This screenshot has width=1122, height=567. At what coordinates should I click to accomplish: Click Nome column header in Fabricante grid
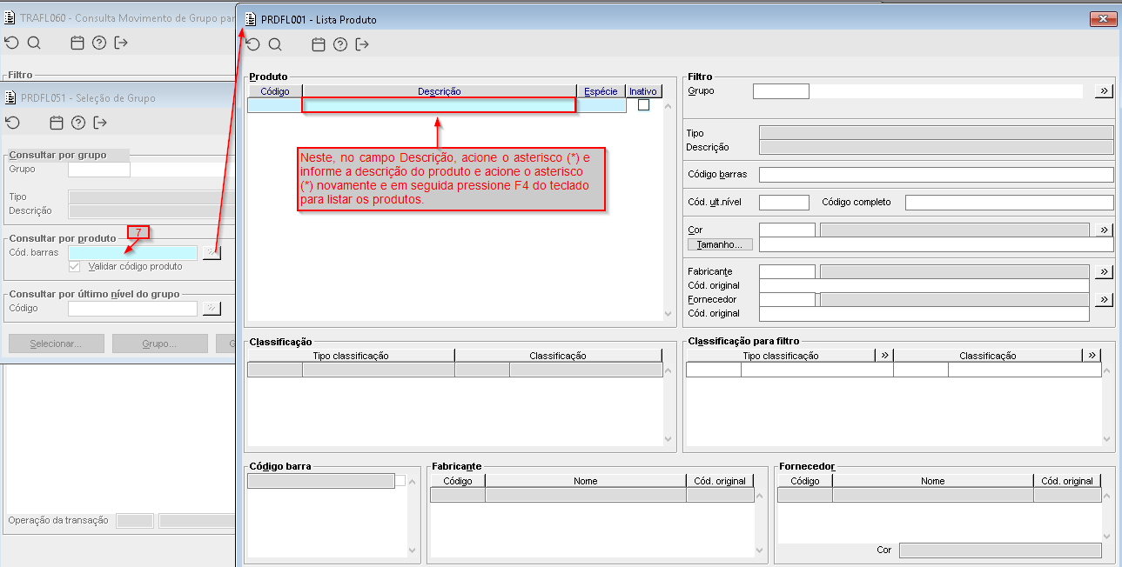pos(586,481)
